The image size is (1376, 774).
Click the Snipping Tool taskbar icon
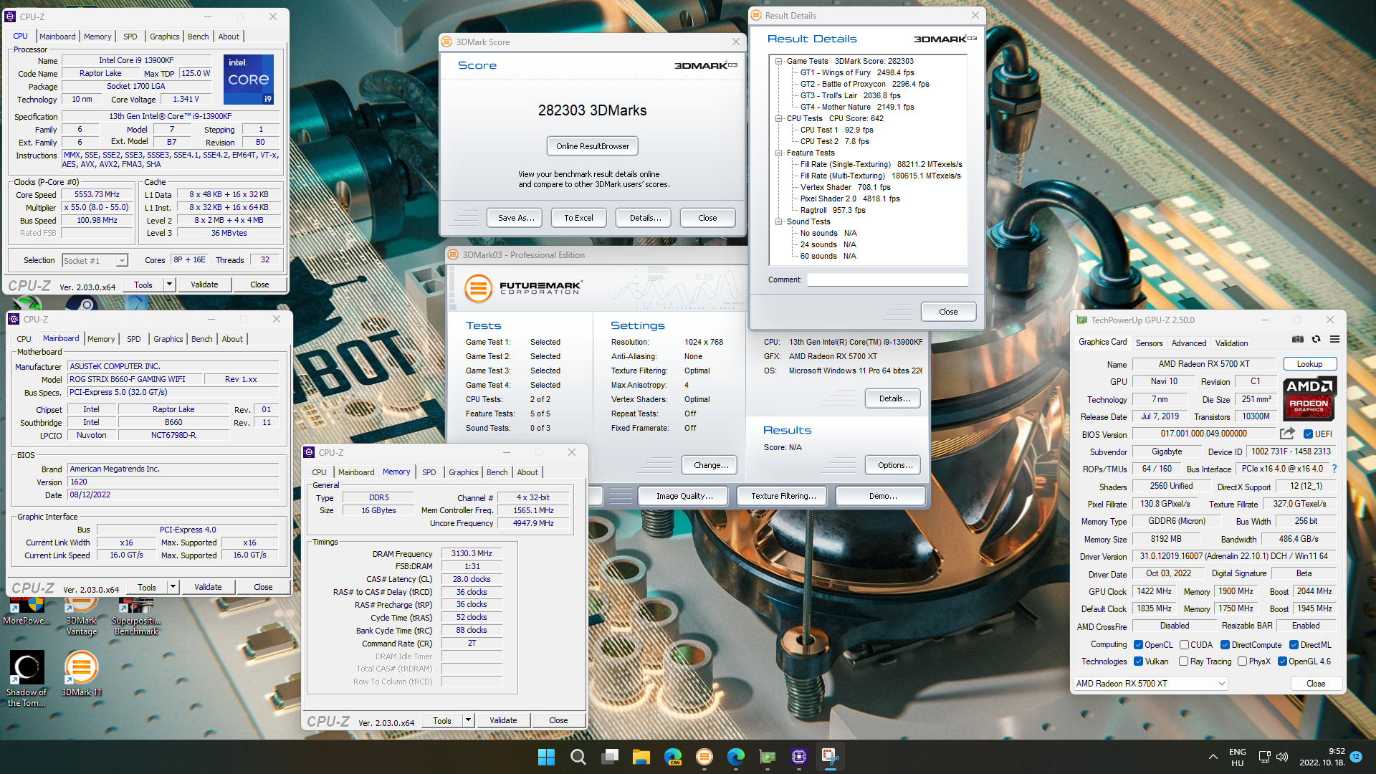click(830, 757)
